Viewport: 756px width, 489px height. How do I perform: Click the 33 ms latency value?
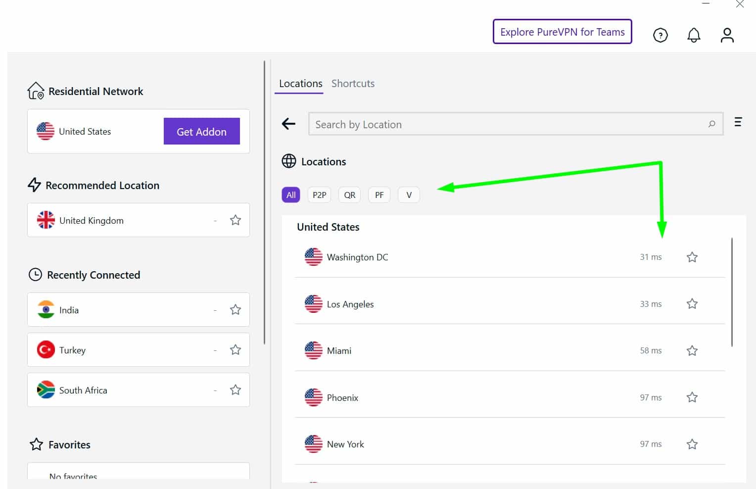coord(651,304)
